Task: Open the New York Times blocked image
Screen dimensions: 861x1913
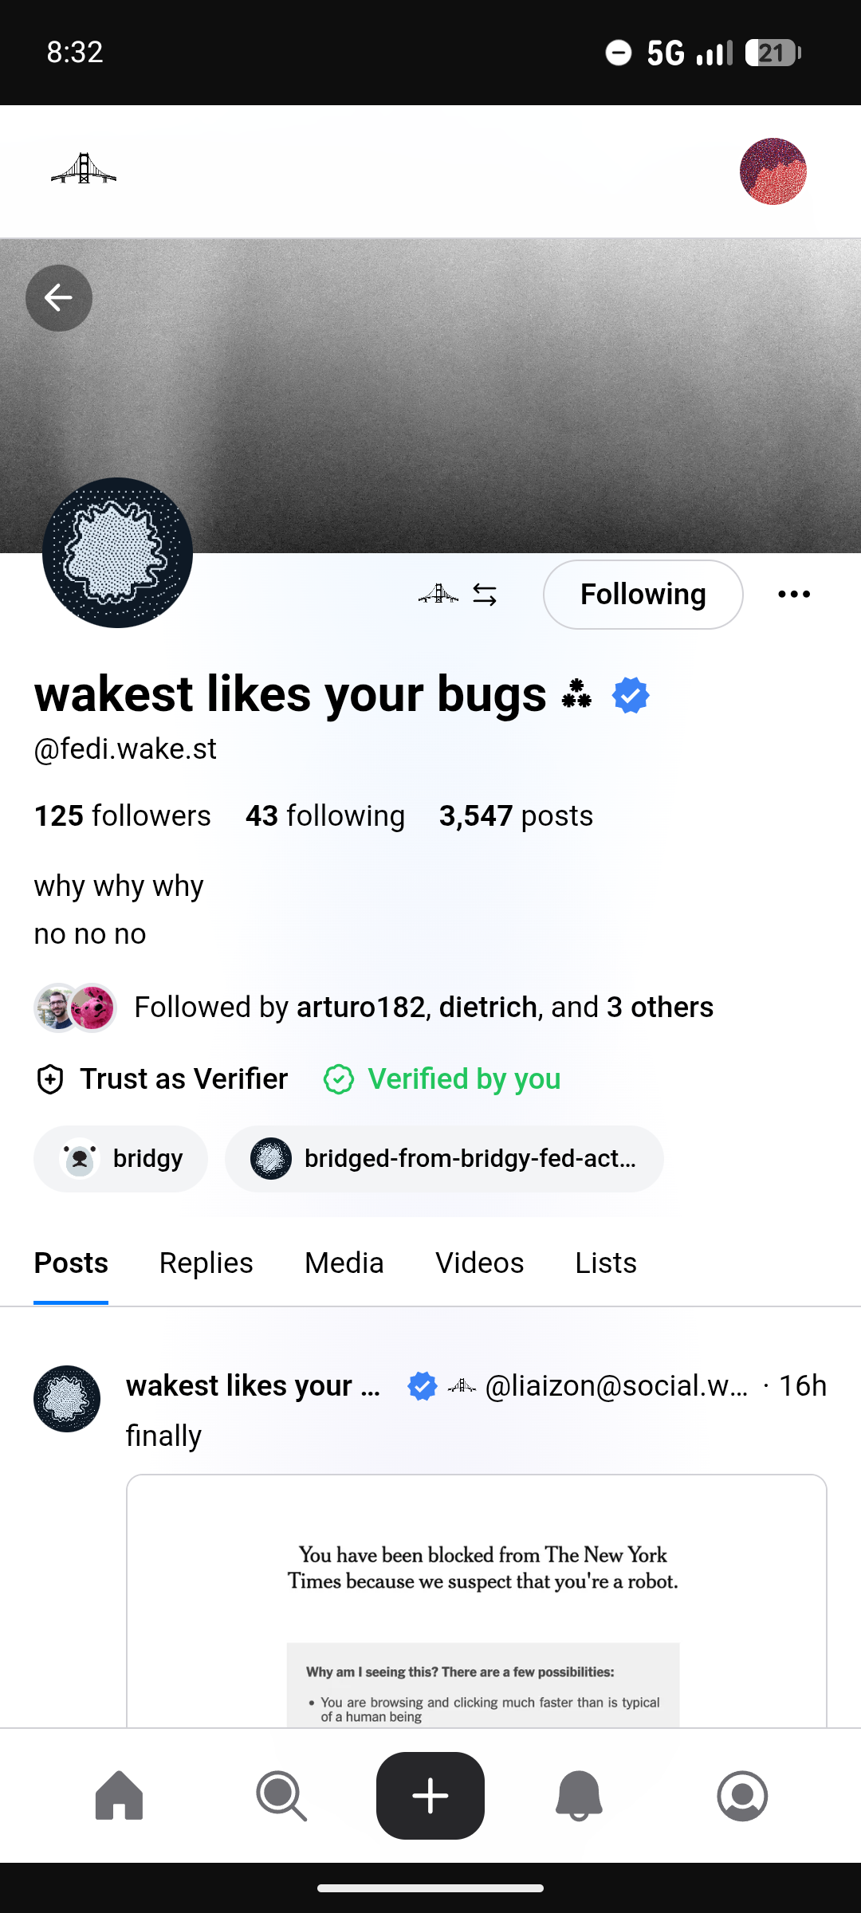Action: pyautogui.click(x=477, y=1602)
